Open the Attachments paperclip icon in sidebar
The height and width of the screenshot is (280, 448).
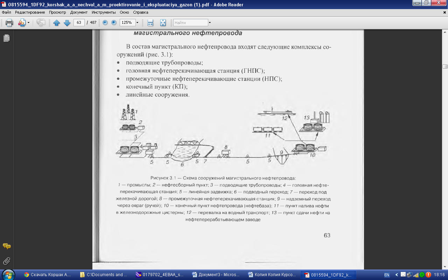tap(6, 261)
